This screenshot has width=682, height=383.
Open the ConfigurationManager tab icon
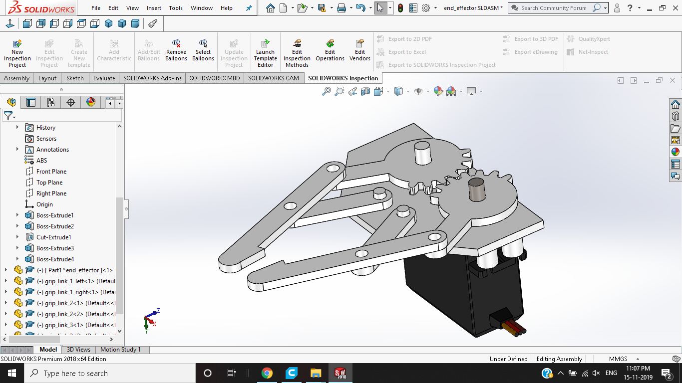click(x=51, y=102)
